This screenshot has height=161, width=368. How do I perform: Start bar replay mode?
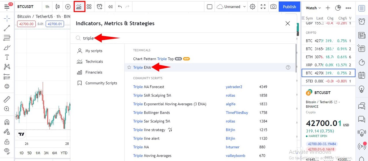[x=110, y=7]
